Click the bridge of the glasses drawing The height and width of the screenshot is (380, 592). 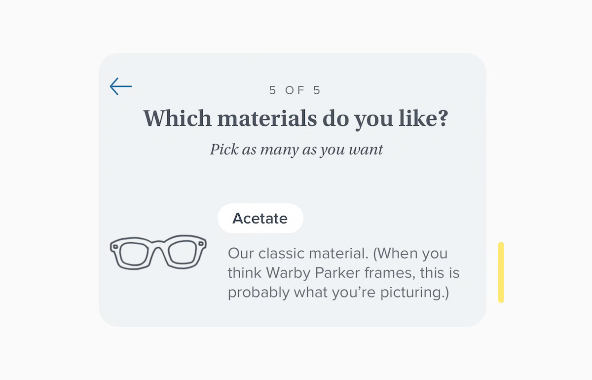click(x=158, y=245)
